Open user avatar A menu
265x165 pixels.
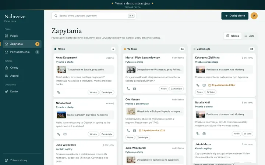pyautogui.click(x=254, y=16)
